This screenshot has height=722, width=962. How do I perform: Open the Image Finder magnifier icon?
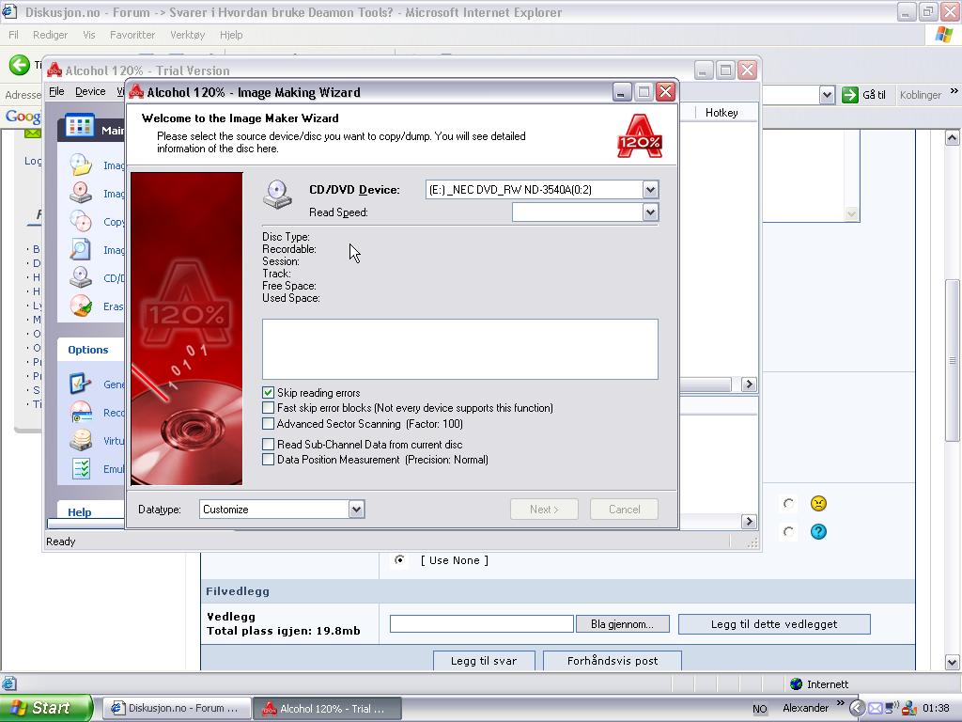tap(81, 249)
